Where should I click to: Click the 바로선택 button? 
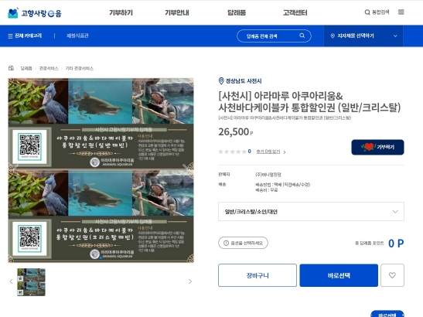coord(339,275)
